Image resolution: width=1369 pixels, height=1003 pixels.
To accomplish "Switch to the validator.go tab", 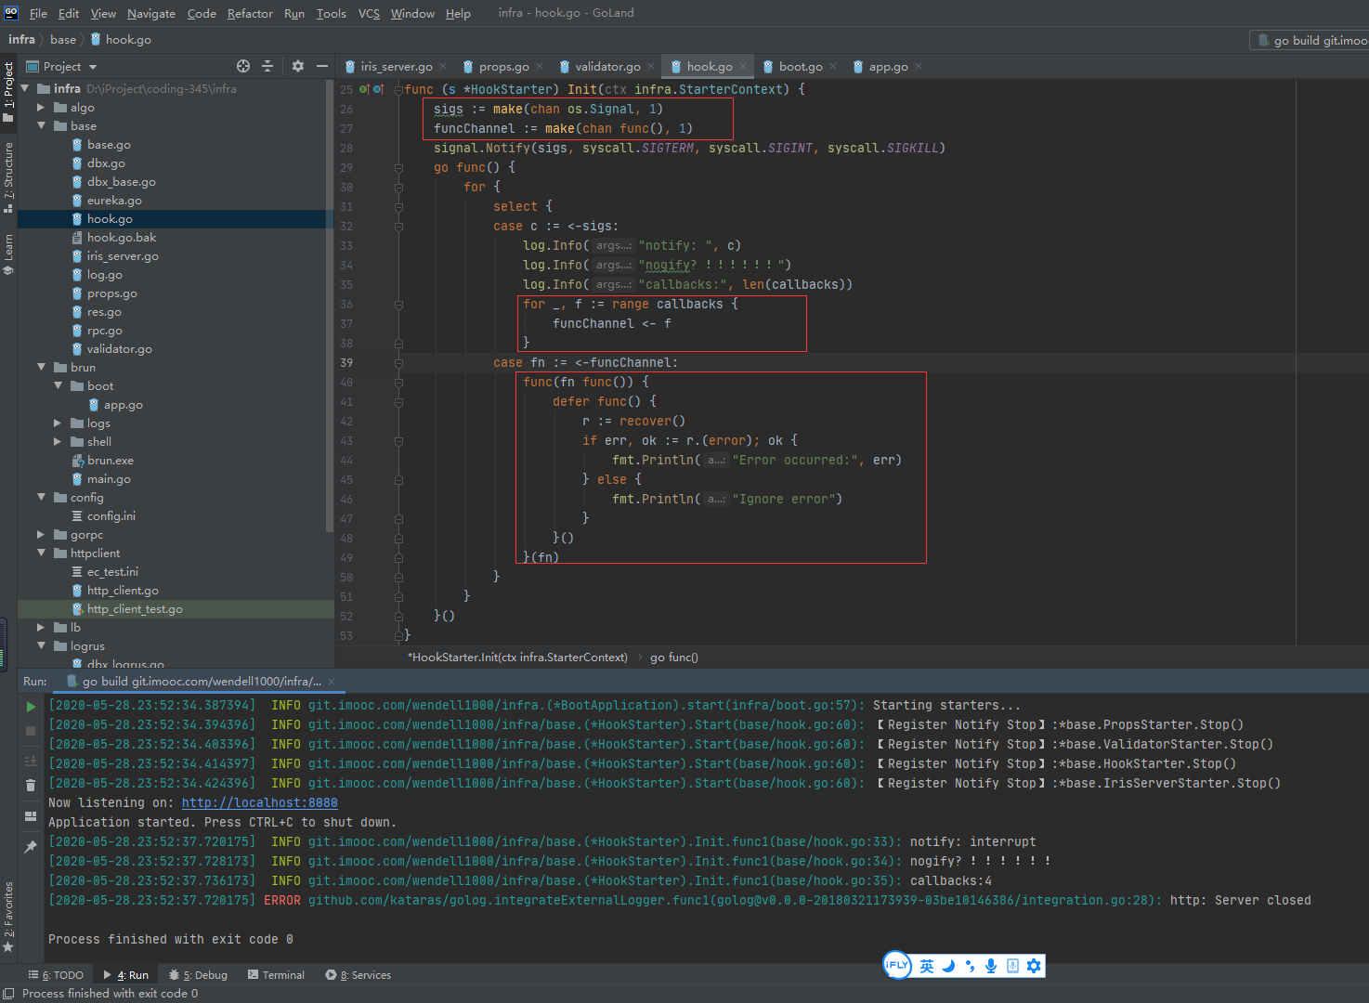I will [x=606, y=67].
